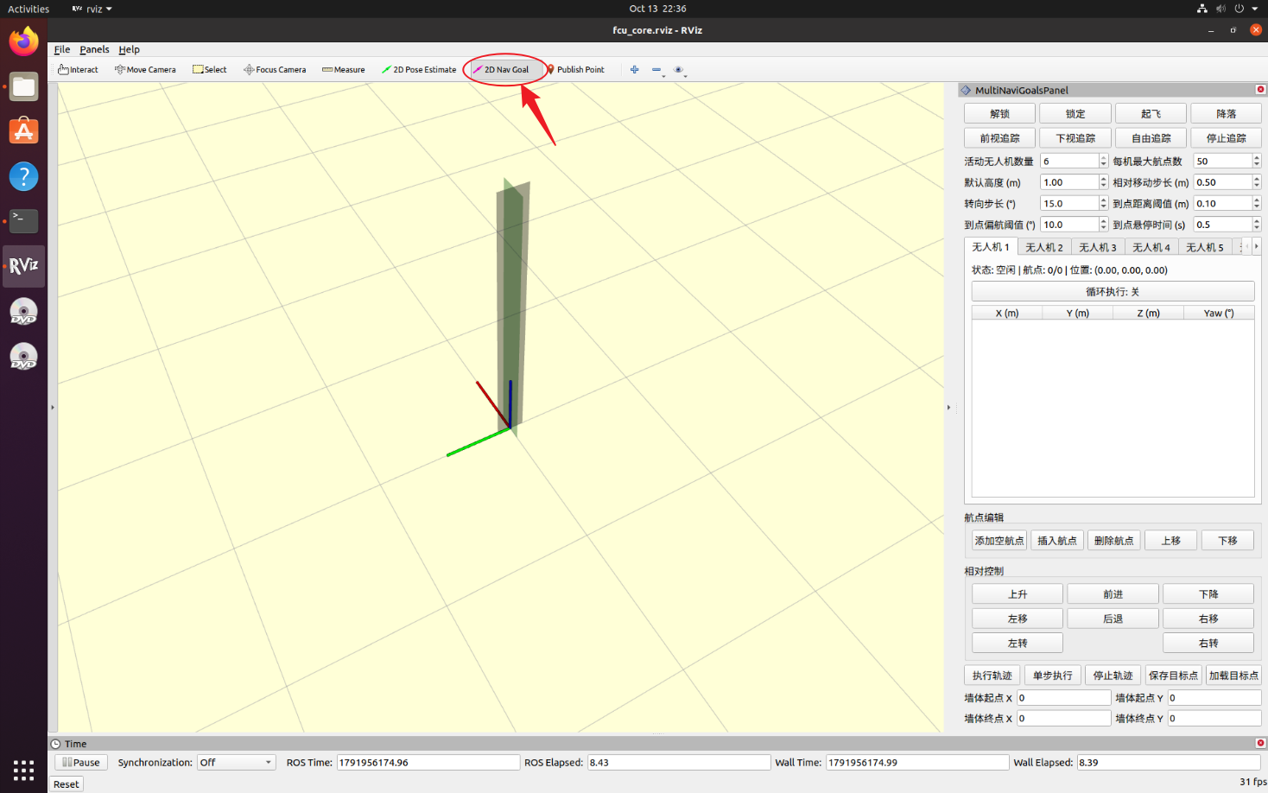Activate 2D Pose Estimate tool
Viewport: 1268px width, 793px height.
(419, 70)
